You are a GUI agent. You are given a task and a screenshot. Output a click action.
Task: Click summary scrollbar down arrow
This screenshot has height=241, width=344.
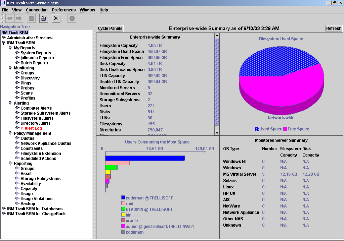click(217, 133)
